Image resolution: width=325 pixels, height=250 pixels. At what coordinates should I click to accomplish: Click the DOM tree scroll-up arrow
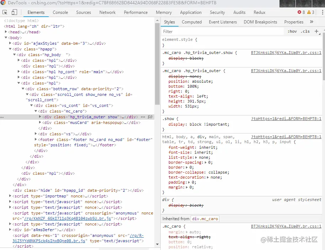[157, 21]
